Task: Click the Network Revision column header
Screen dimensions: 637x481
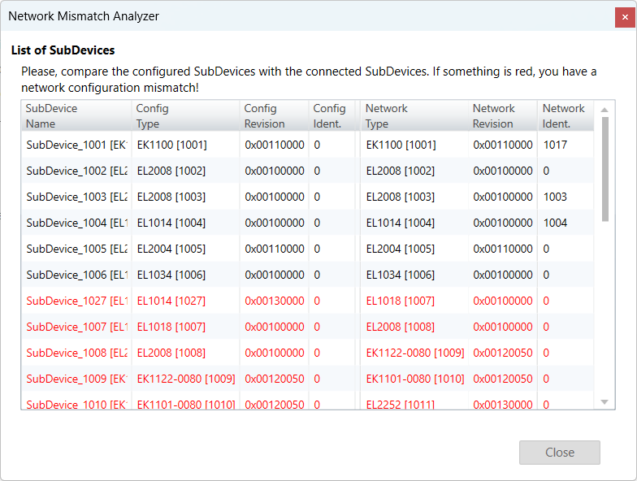Action: coord(502,116)
